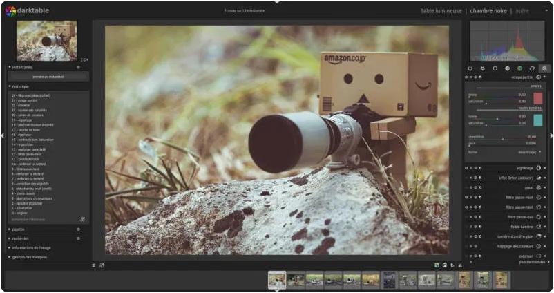The height and width of the screenshot is (293, 554).
Task: Click prendre un instantané button
Action: coord(48,76)
